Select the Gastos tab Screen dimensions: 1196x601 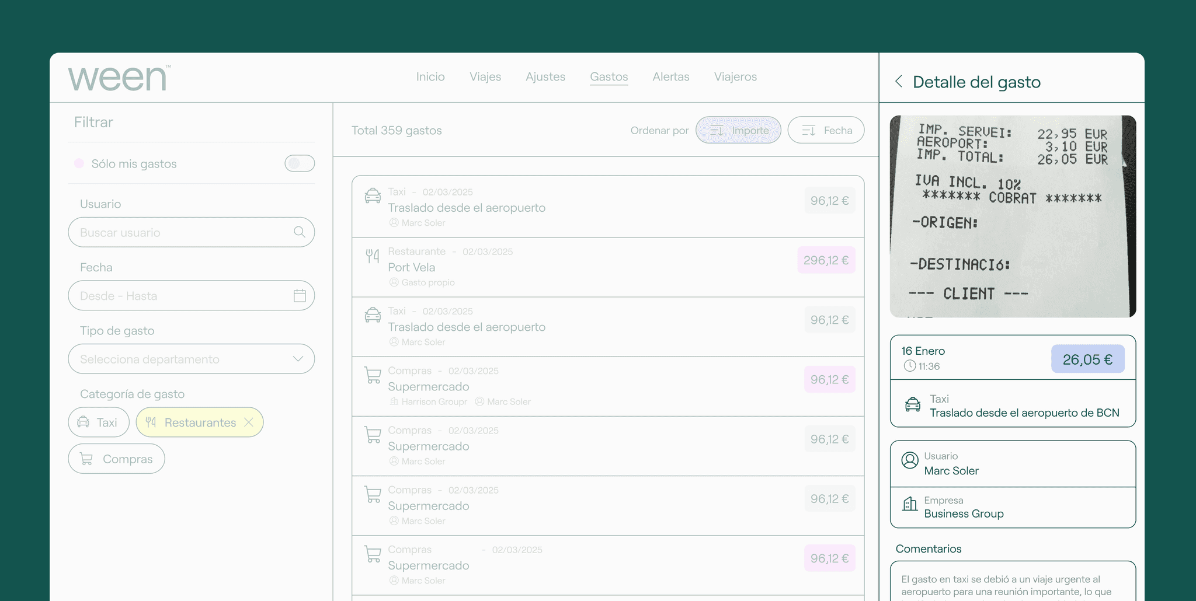click(x=609, y=76)
